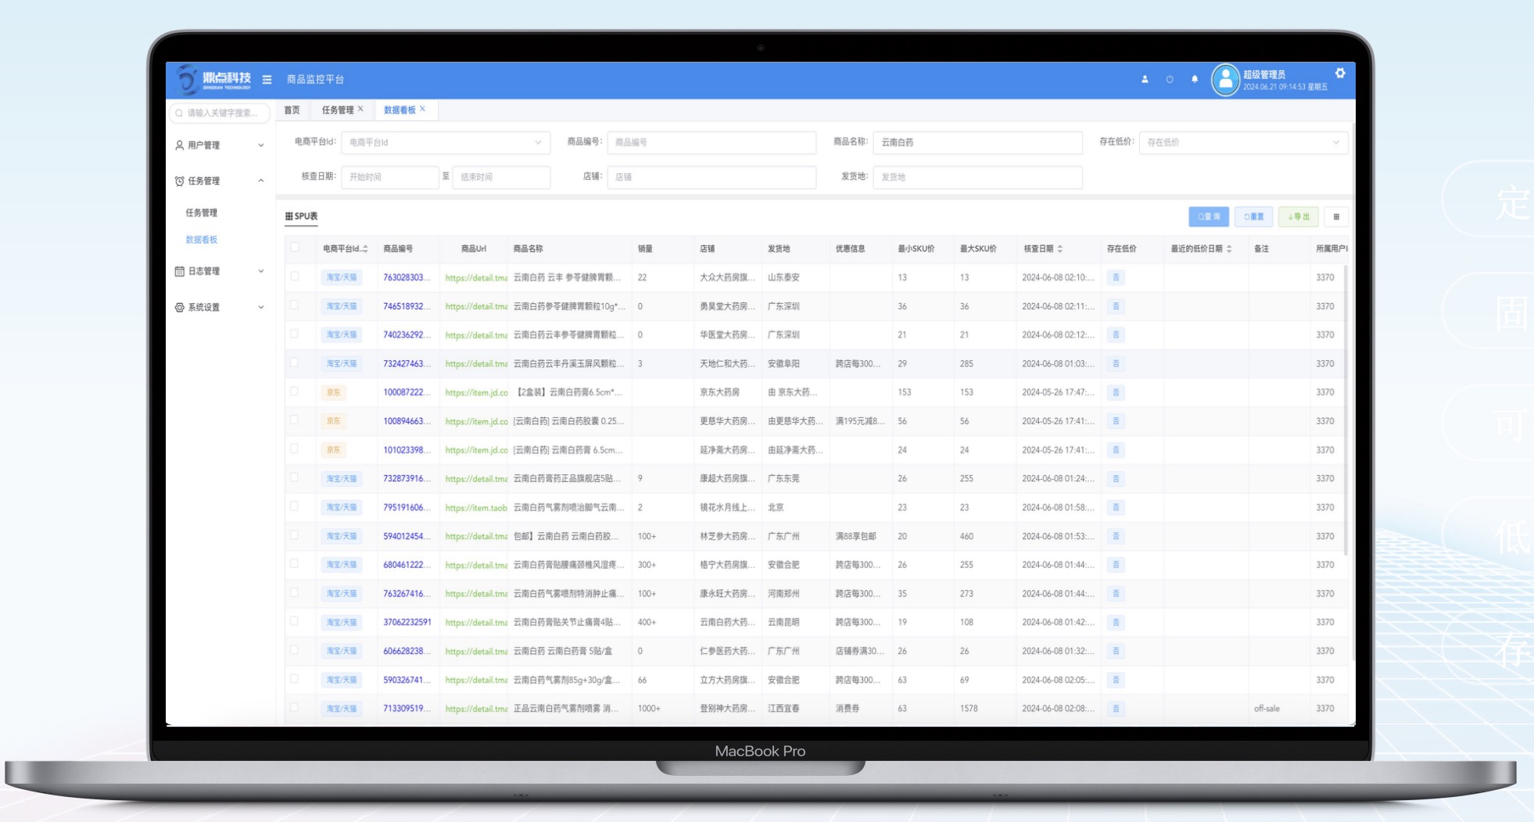Click the 核查日期 column sort icon
Image resolution: width=1534 pixels, height=822 pixels.
(x=1060, y=248)
